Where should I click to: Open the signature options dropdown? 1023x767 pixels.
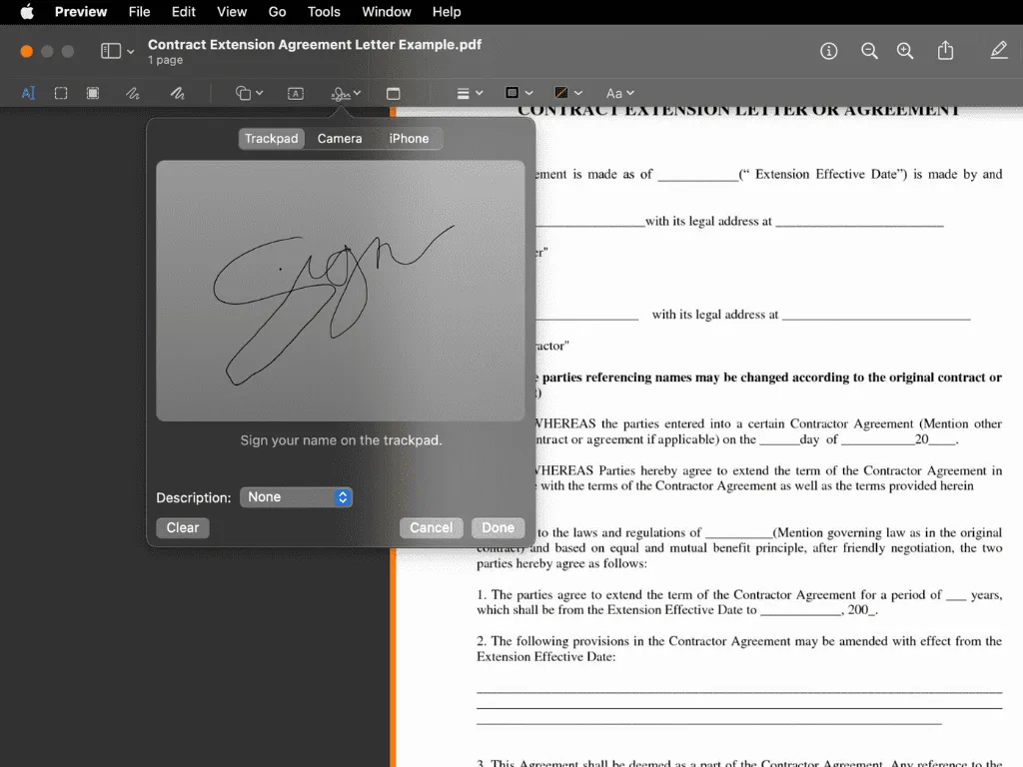345,93
